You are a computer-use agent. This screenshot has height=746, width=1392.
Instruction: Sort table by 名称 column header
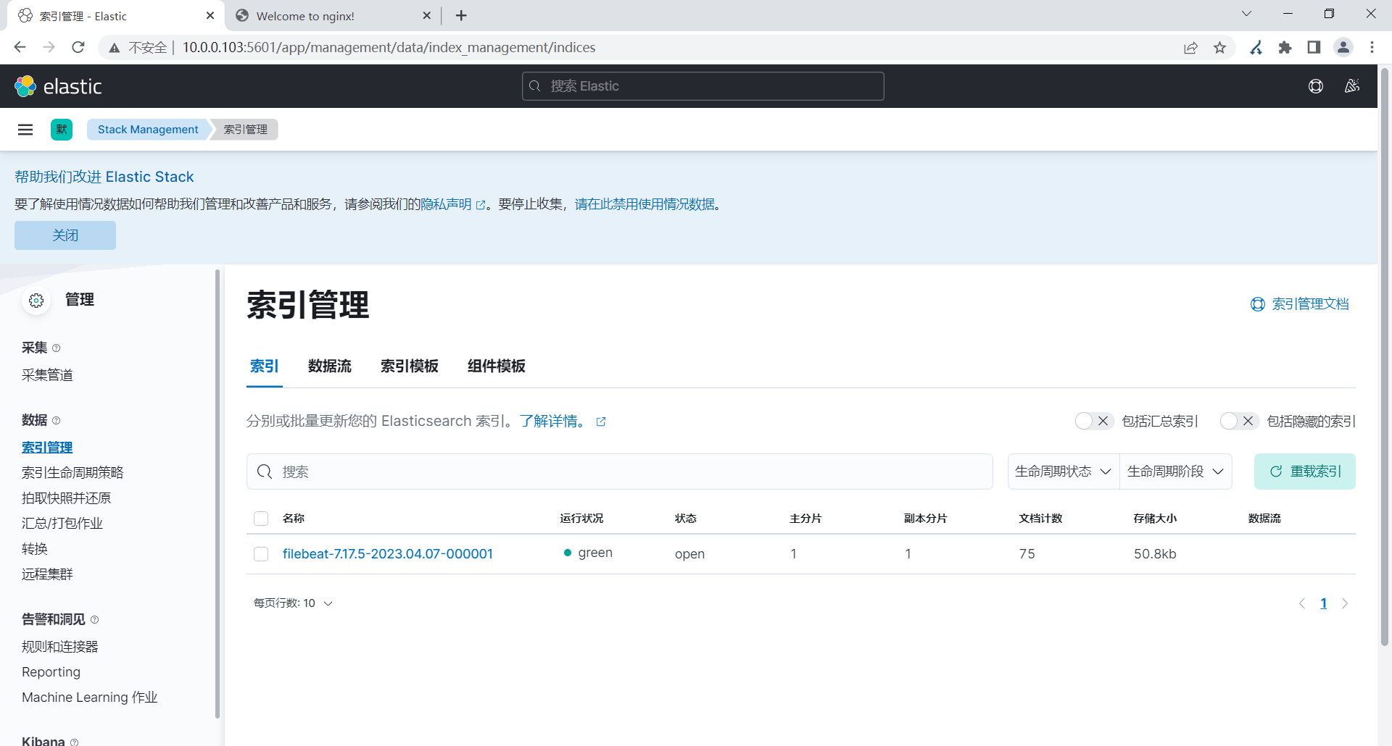point(294,519)
